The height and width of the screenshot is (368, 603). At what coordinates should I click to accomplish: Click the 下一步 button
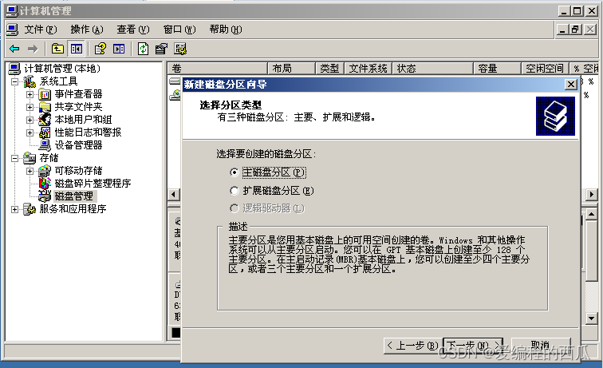click(x=467, y=346)
